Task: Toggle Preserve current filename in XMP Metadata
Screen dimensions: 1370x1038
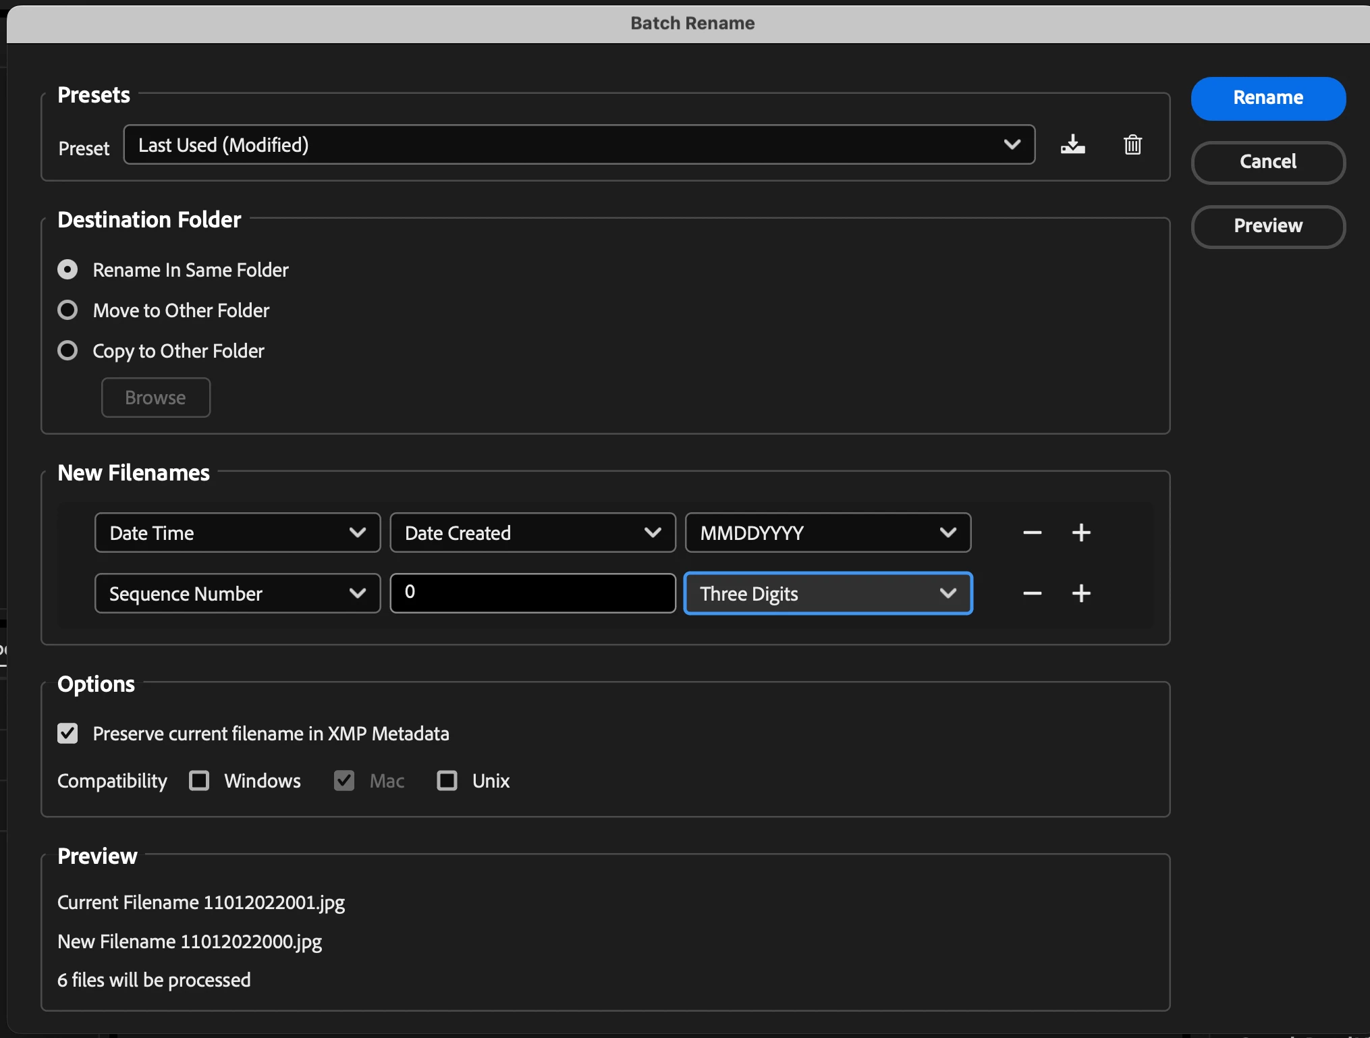Action: click(67, 734)
